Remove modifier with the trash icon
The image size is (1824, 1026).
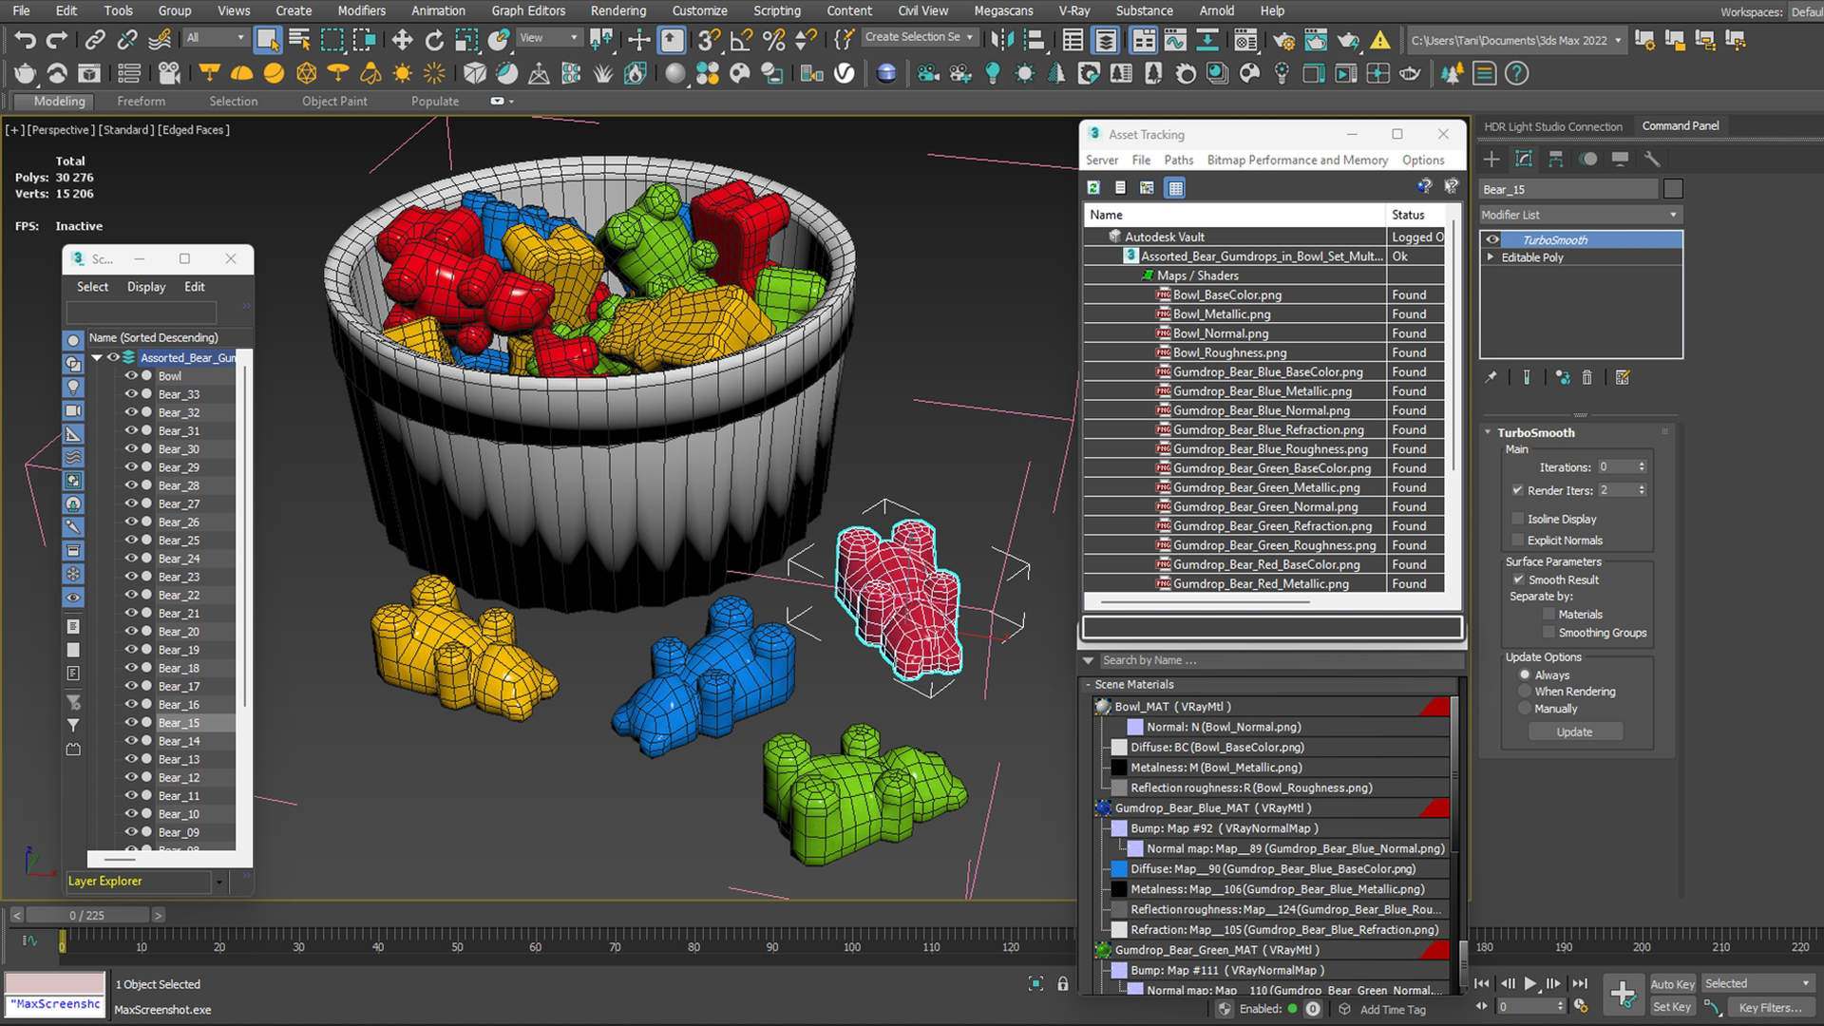[1586, 377]
